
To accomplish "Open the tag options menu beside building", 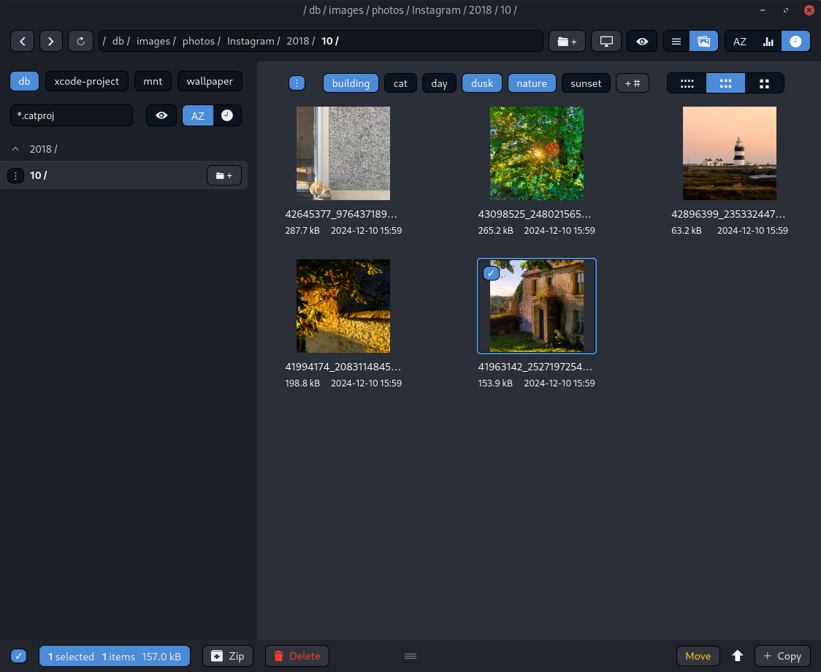I will click(297, 83).
